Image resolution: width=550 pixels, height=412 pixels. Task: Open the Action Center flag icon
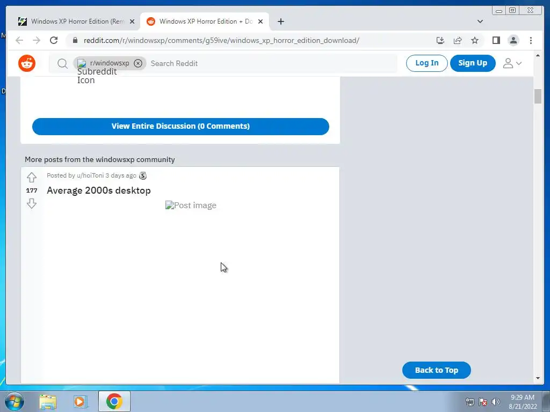coord(483,402)
